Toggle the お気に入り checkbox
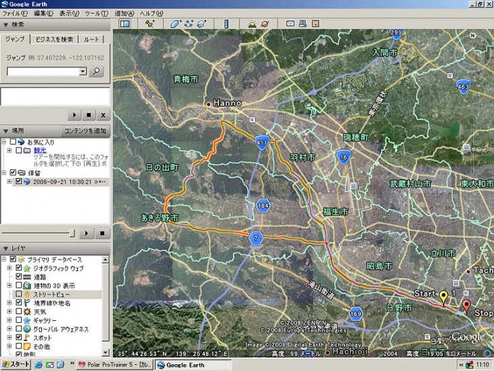 coord(13,142)
